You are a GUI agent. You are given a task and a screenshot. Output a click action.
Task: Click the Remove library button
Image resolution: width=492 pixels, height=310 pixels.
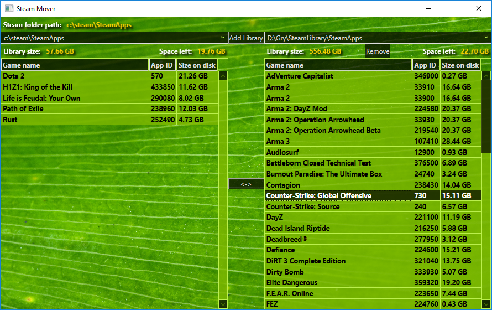point(378,51)
